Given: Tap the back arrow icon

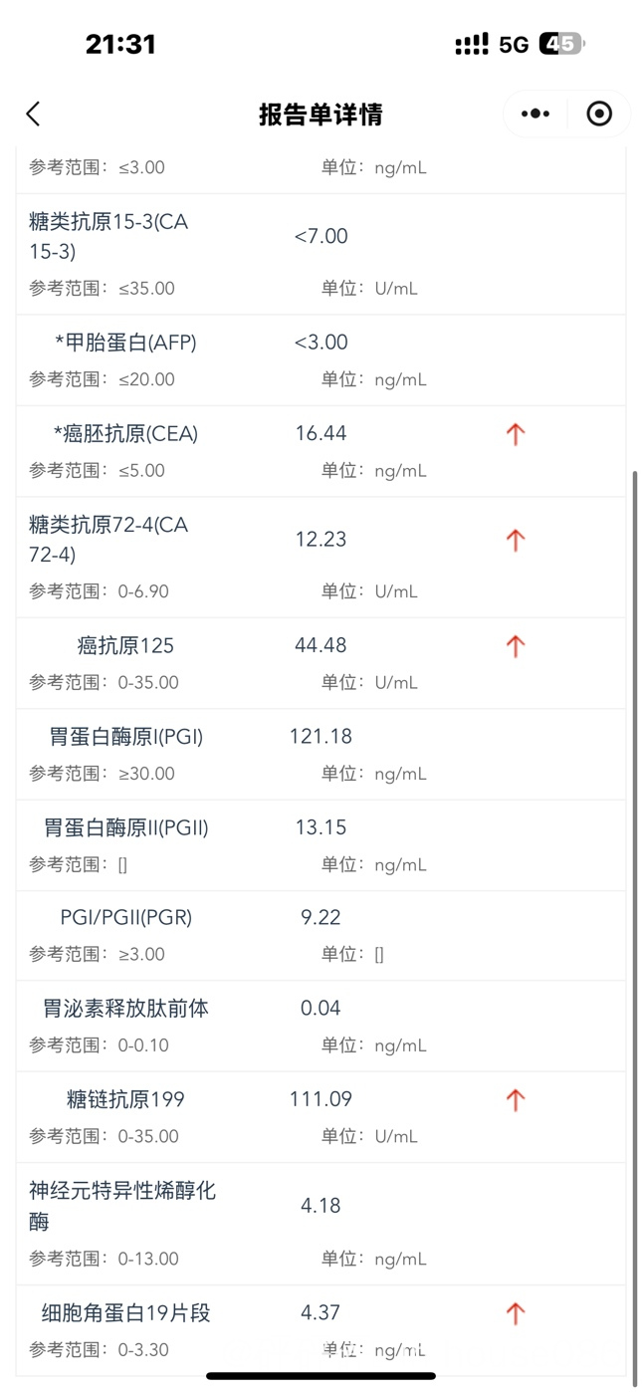Looking at the screenshot, I should [x=33, y=114].
